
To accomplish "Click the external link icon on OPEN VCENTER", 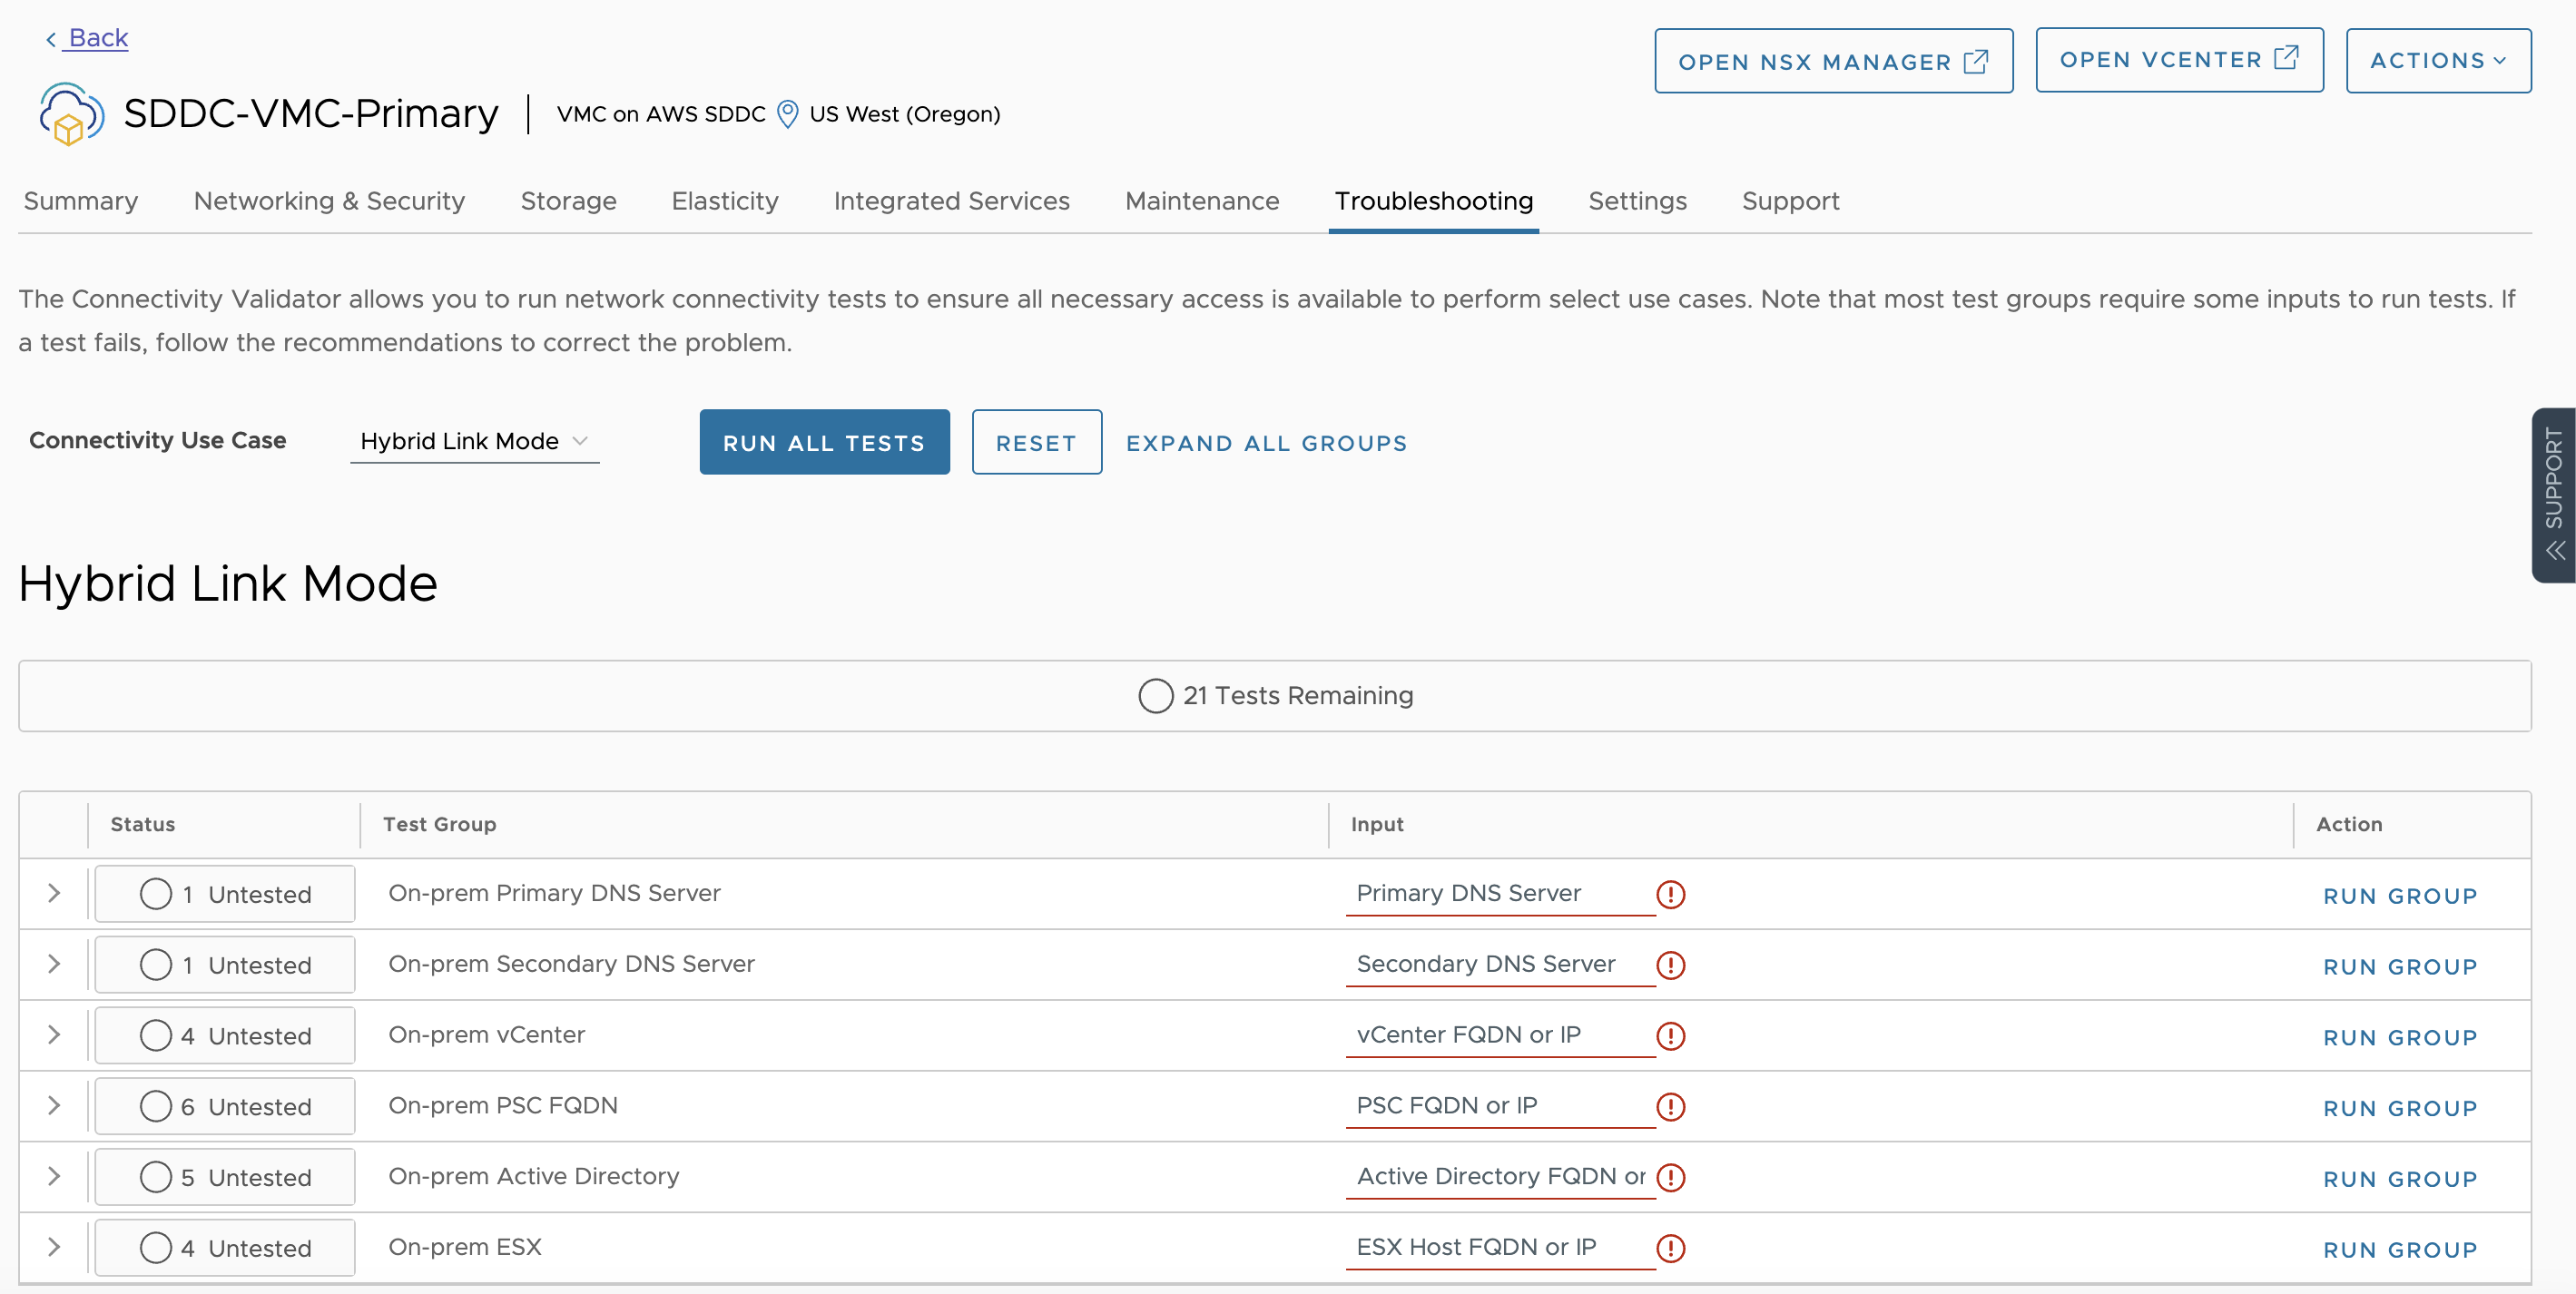I will 2288,59.
